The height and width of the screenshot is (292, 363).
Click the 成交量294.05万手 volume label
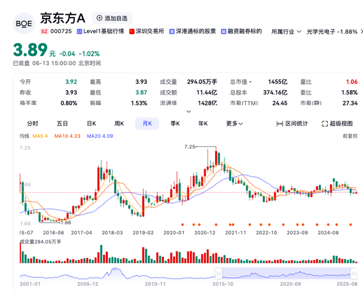point(40,242)
